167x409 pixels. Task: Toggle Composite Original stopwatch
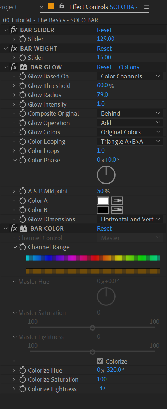click(23, 114)
